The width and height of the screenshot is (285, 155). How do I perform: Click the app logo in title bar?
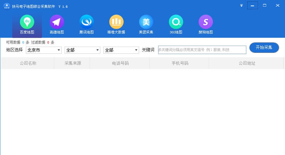tap(7, 6)
